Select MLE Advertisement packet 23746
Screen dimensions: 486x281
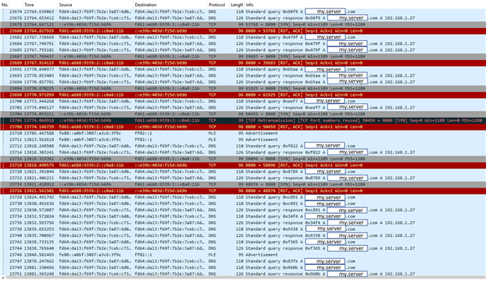tap(243, 254)
